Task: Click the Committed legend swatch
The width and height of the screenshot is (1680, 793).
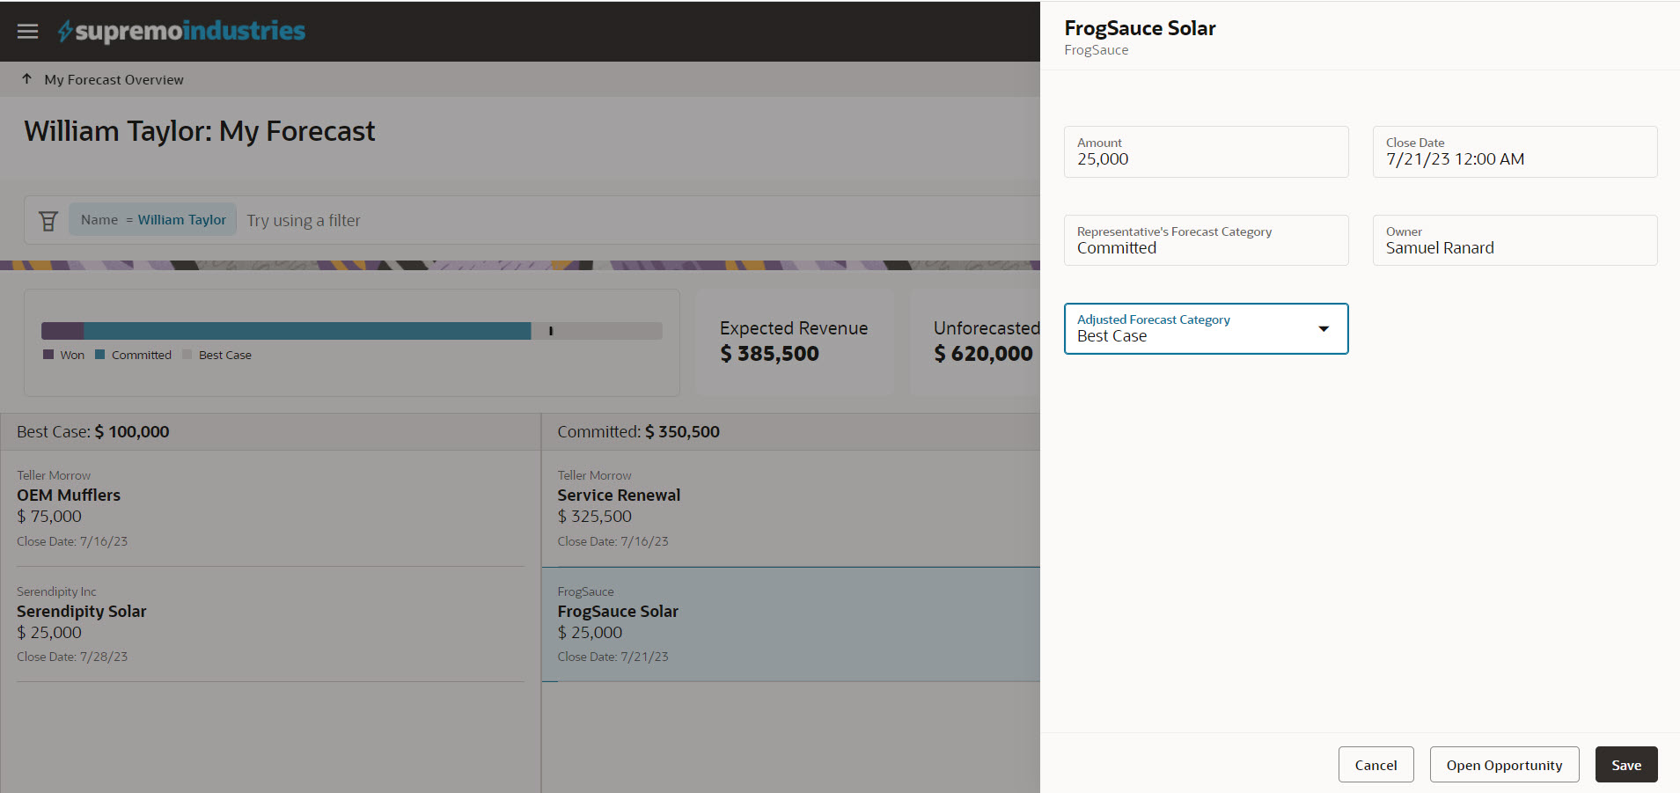Action: [100, 355]
